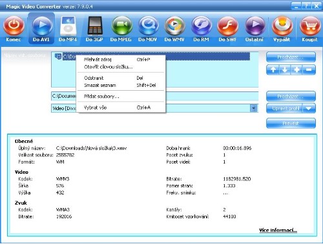The height and width of the screenshot is (244, 323).
Task: Click the Koupit shopping cart icon
Action: point(310,26)
